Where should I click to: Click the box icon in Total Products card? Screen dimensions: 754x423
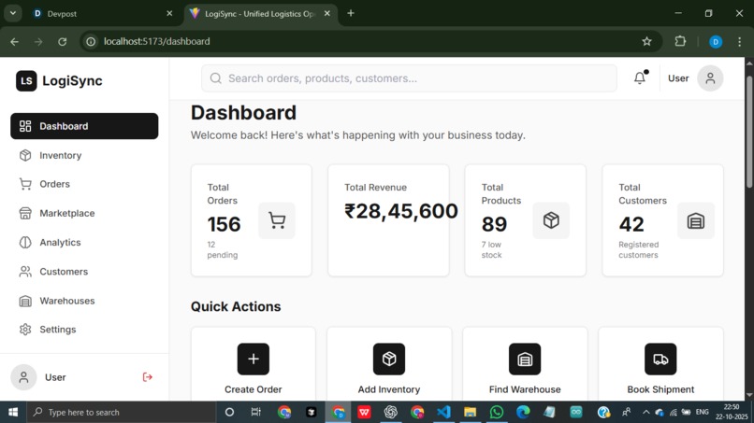coord(551,221)
